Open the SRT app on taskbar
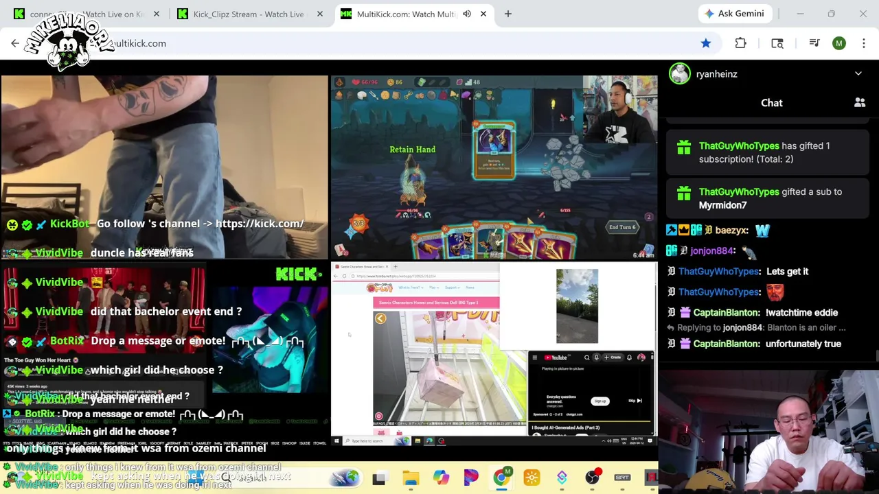The width and height of the screenshot is (879, 494). [x=622, y=478]
